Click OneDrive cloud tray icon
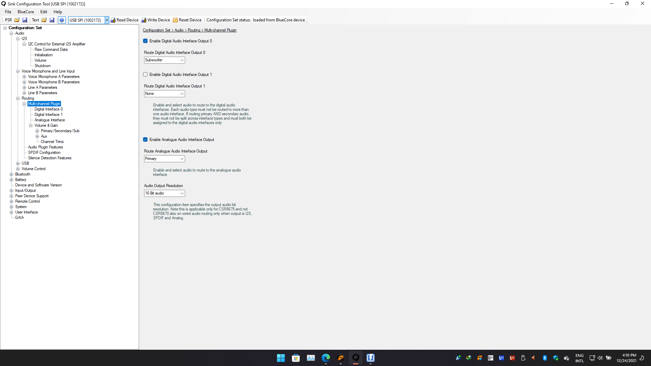The height and width of the screenshot is (366, 651). pyautogui.click(x=566, y=358)
